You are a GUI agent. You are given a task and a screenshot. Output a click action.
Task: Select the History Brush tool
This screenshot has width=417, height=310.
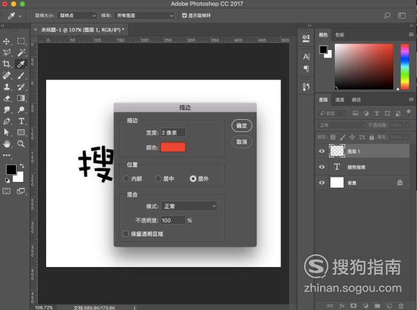tap(21, 87)
